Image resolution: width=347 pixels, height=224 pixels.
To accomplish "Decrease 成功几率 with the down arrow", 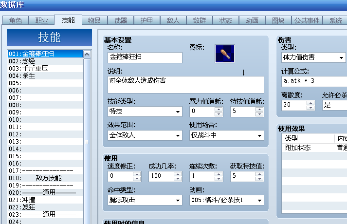I will [178, 179].
